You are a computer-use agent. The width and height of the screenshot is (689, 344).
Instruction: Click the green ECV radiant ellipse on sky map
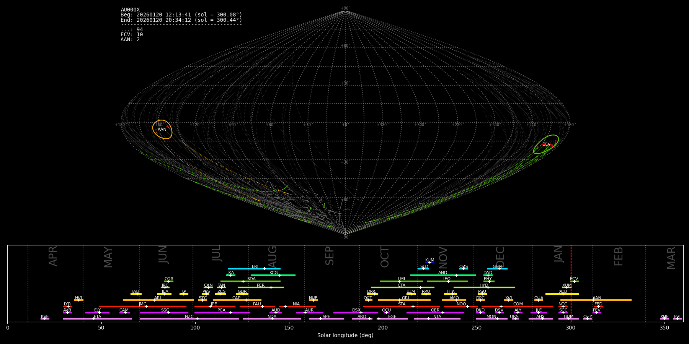[546, 144]
